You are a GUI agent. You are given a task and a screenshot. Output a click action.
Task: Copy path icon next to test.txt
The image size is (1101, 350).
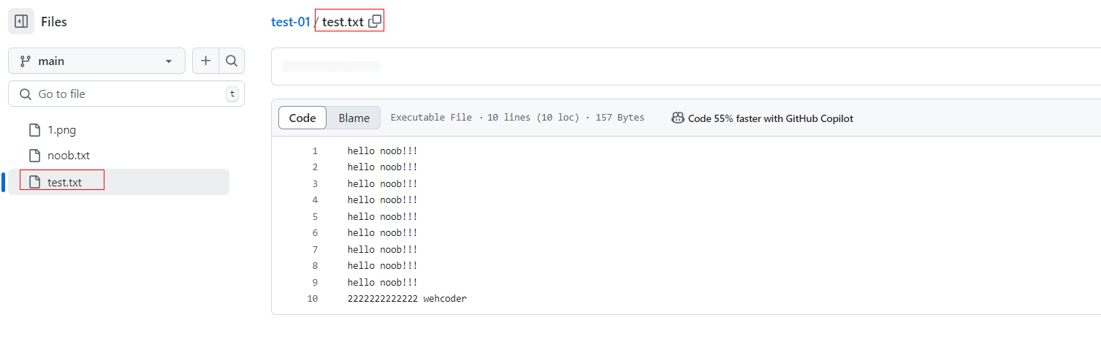[375, 21]
